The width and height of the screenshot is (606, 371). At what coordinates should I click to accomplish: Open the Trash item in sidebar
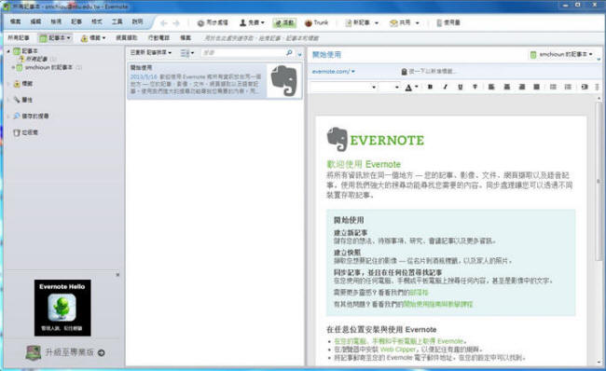click(26, 132)
